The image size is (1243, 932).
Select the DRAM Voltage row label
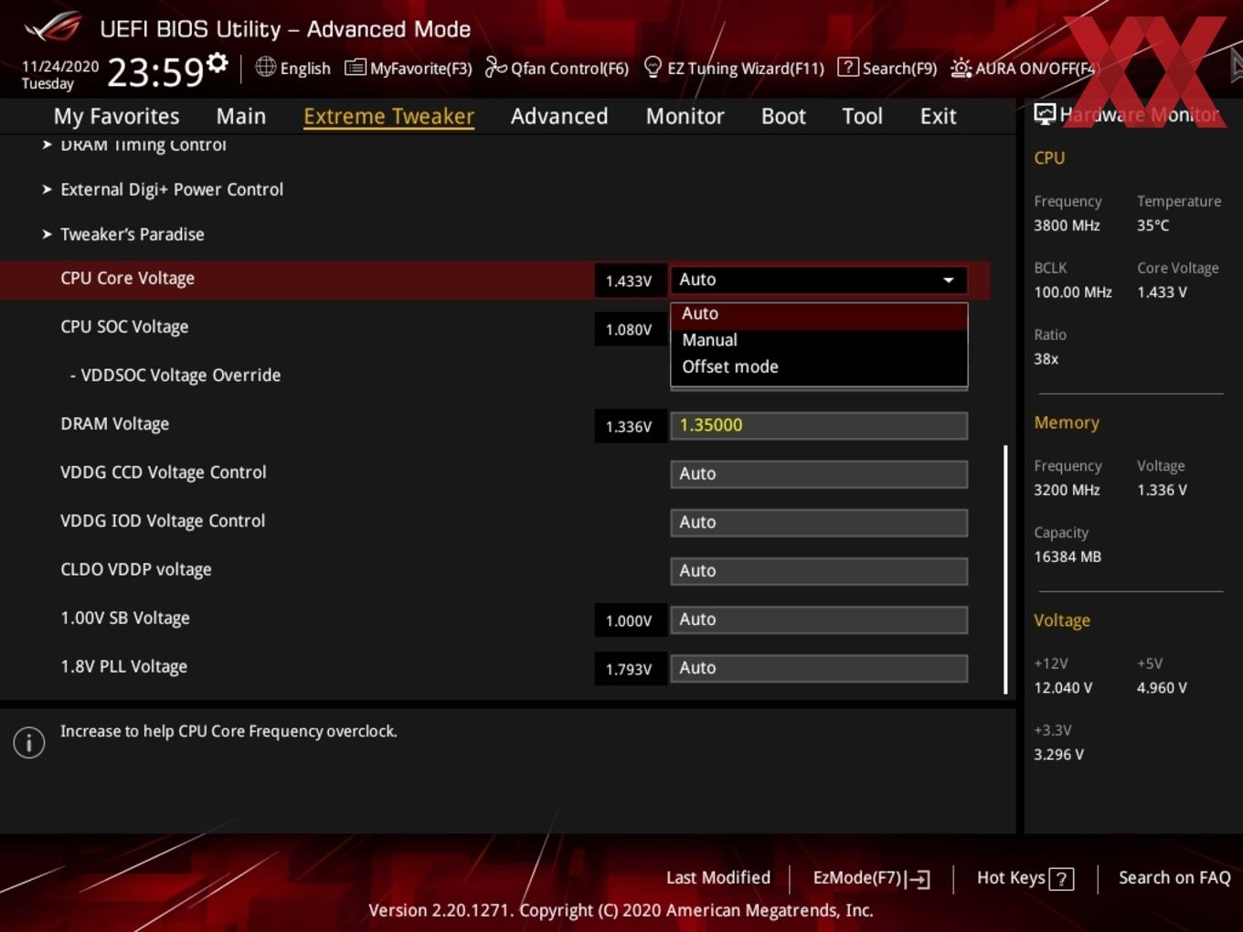point(114,424)
